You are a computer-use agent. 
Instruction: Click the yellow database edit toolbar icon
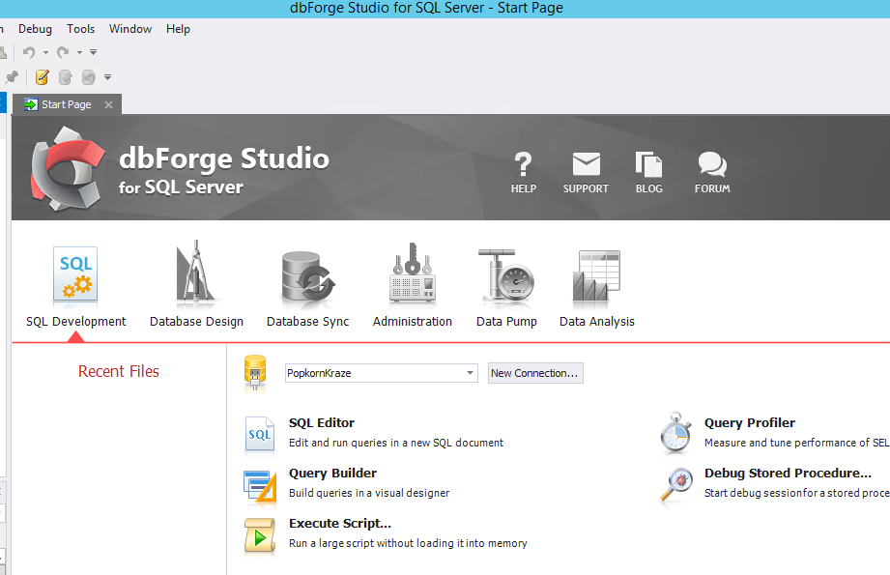click(43, 77)
